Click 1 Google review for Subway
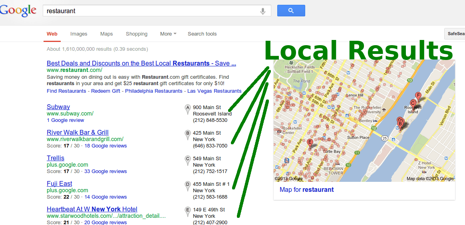465x225 pixels. pos(65,120)
